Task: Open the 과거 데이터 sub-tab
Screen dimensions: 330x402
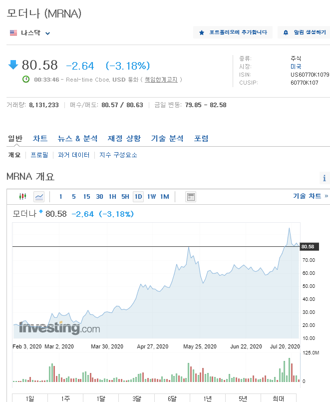Action: tap(73, 155)
